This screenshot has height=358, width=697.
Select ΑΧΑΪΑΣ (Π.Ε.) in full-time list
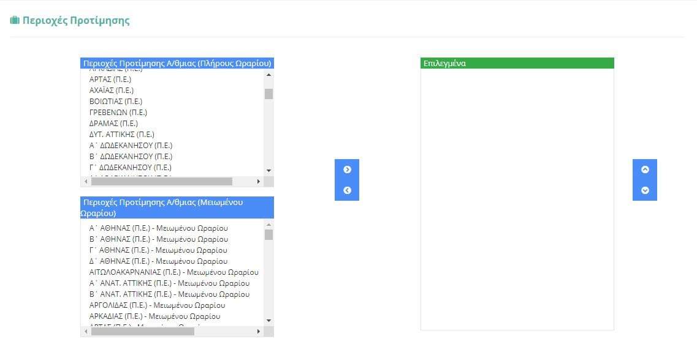click(112, 91)
